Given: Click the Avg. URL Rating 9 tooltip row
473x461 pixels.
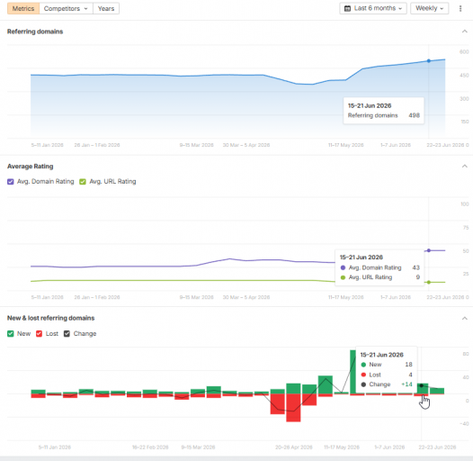Looking at the screenshot, I should pyautogui.click(x=379, y=277).
